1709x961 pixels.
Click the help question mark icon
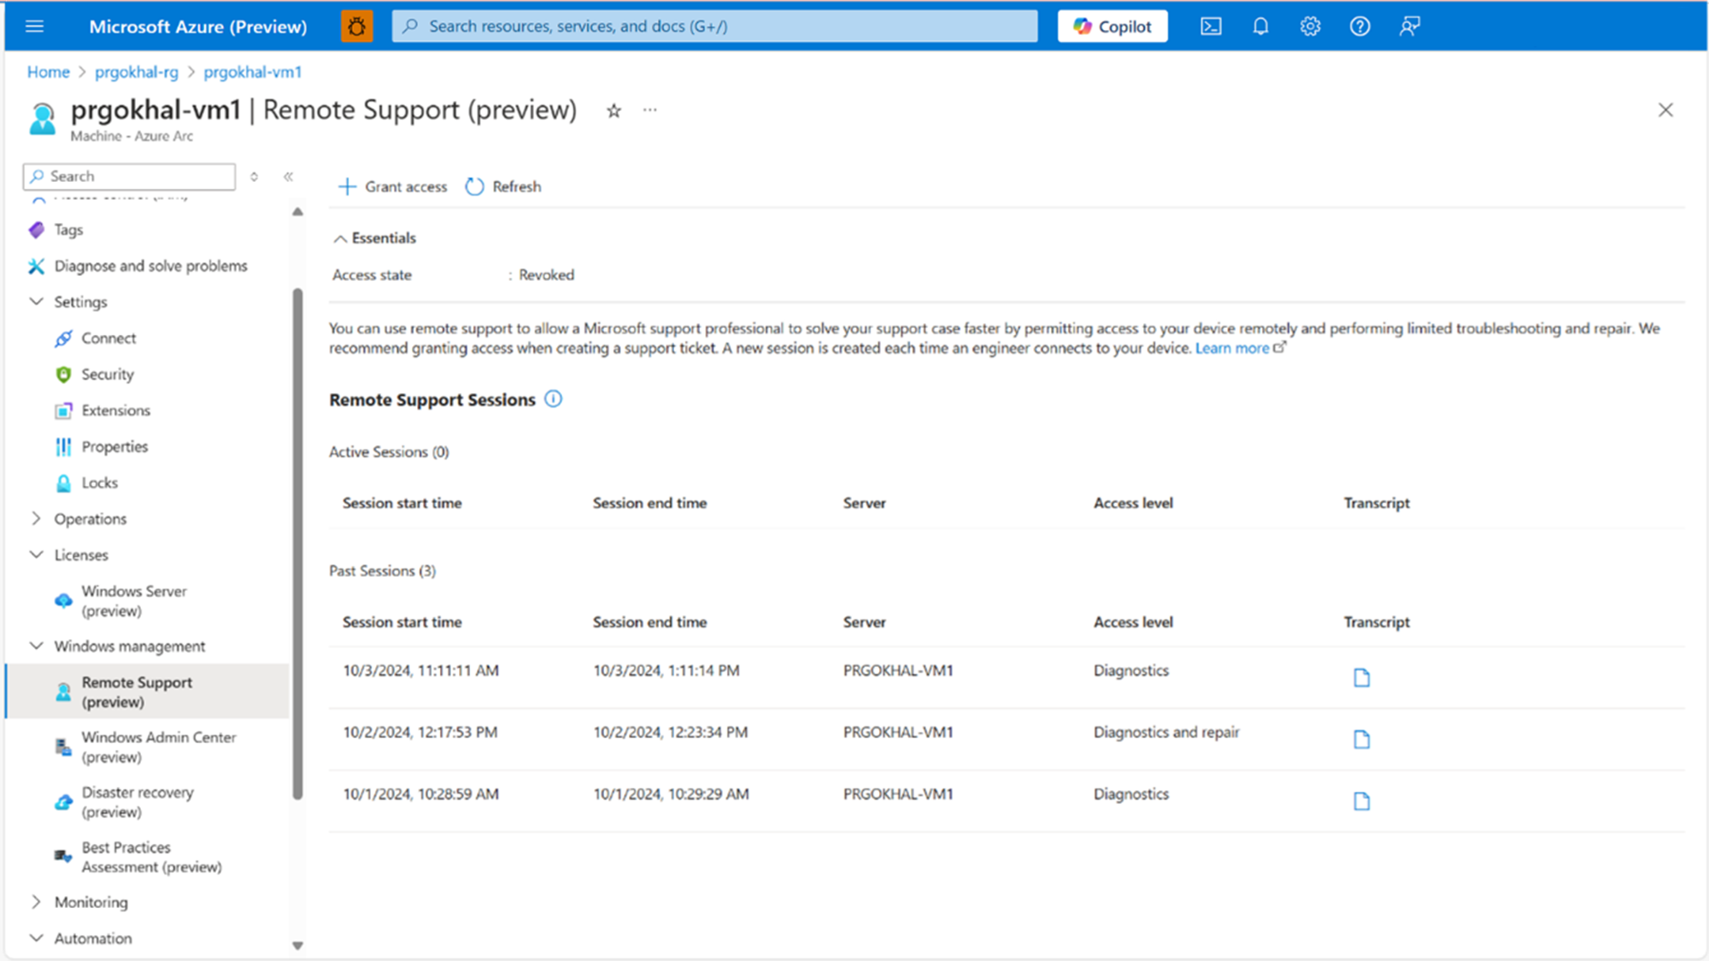pyautogui.click(x=1360, y=26)
